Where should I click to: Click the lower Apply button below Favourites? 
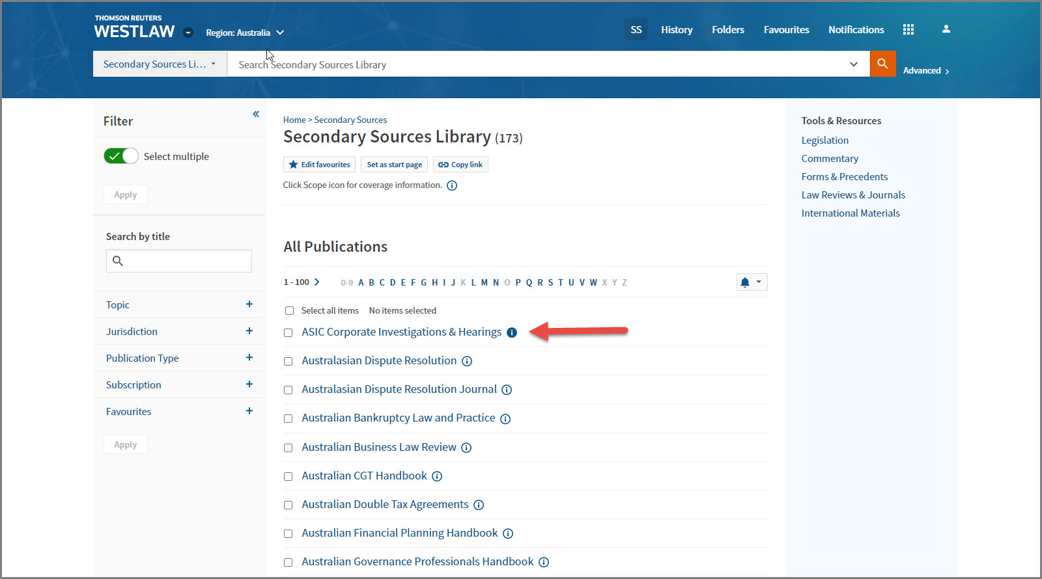coord(126,444)
